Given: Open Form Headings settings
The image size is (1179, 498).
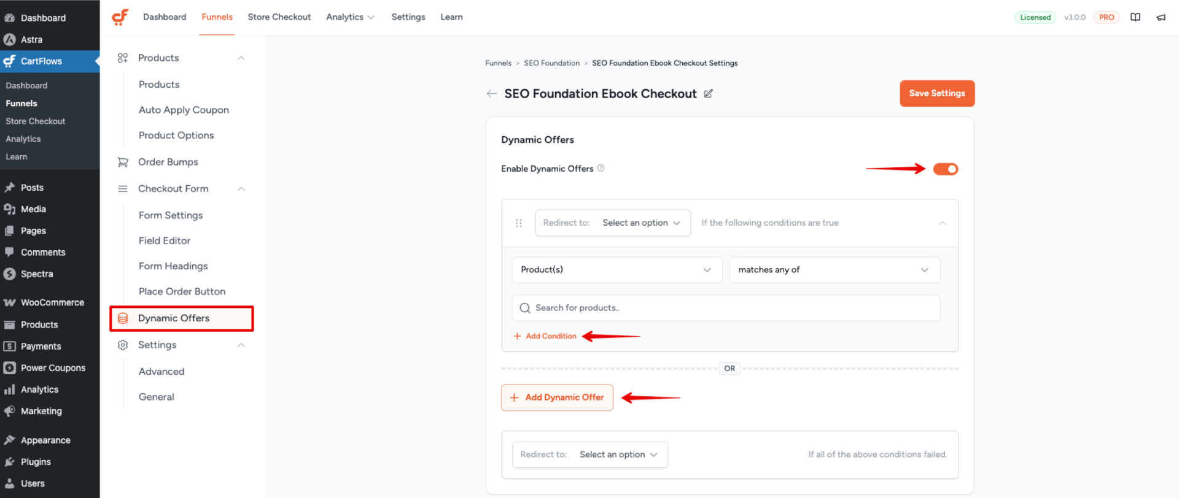Looking at the screenshot, I should (x=173, y=266).
